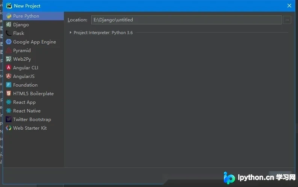The height and width of the screenshot is (187, 298).
Task: Pick Flask from the project list
Action: (x=19, y=33)
